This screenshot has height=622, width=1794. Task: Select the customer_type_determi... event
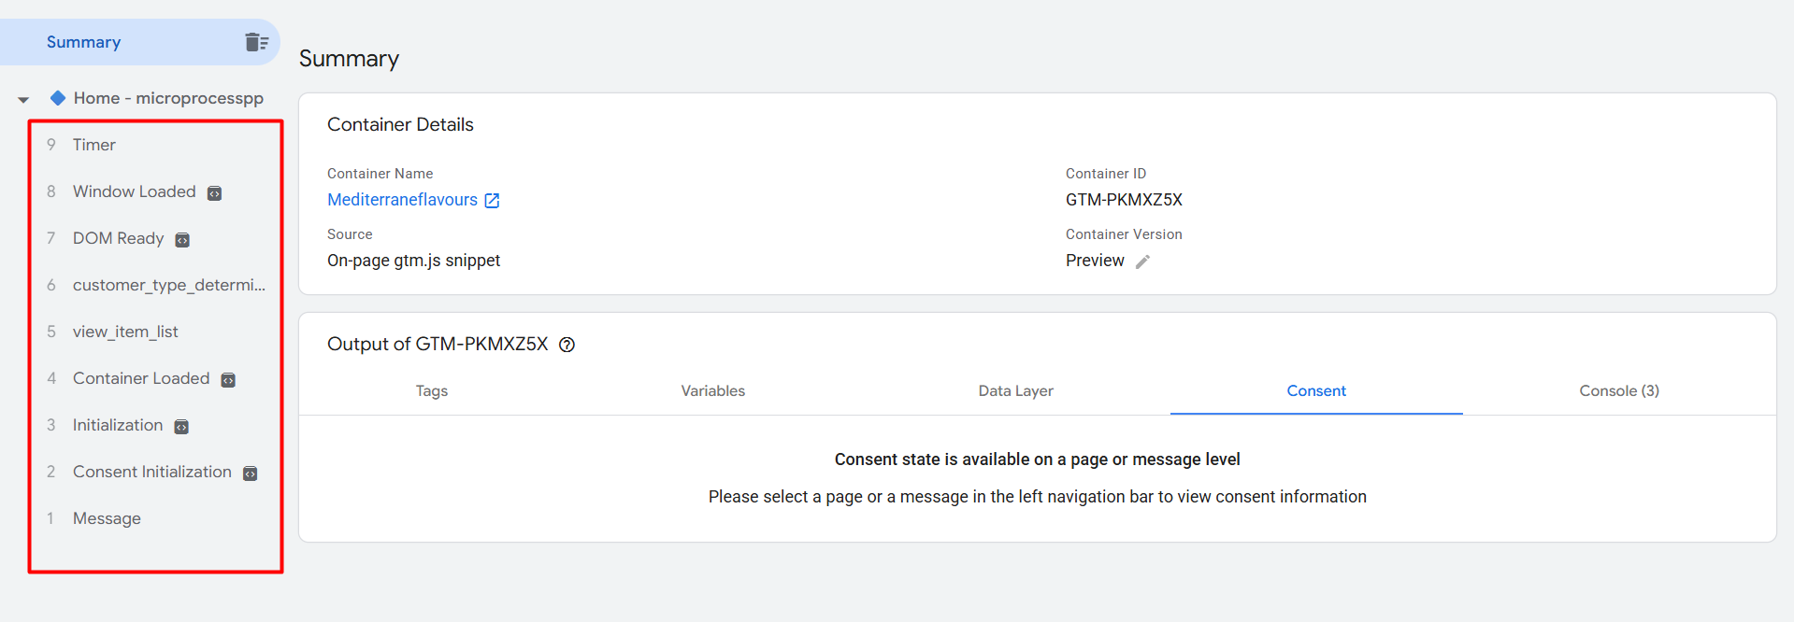click(x=168, y=285)
